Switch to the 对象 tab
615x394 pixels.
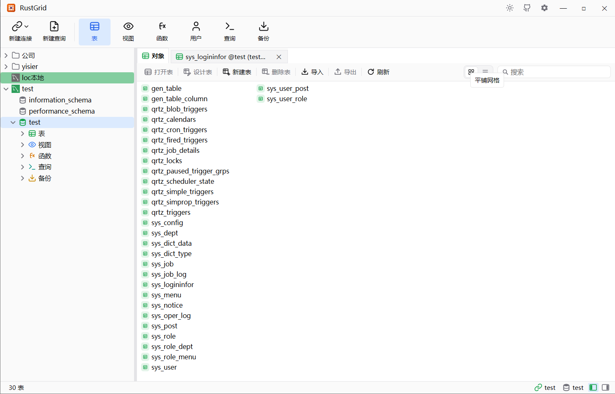point(153,56)
